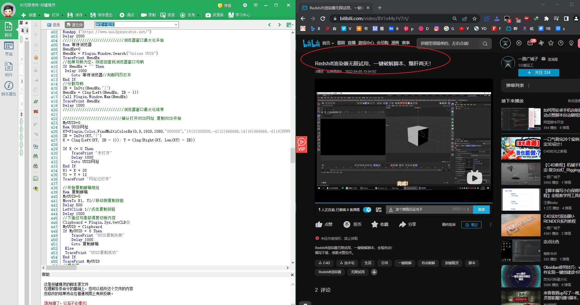Open the layout dropdown right of the green arrows
The width and height of the screenshot is (580, 305).
[x=290, y=25]
